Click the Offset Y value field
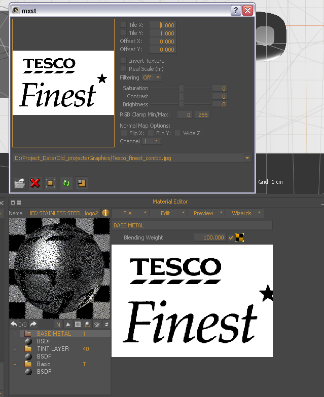The height and width of the screenshot is (397, 324). [163, 50]
